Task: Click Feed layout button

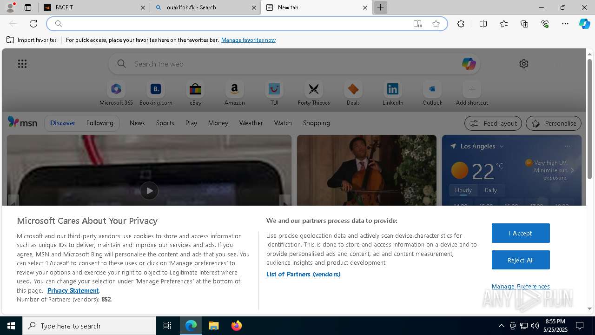Action: point(494,123)
